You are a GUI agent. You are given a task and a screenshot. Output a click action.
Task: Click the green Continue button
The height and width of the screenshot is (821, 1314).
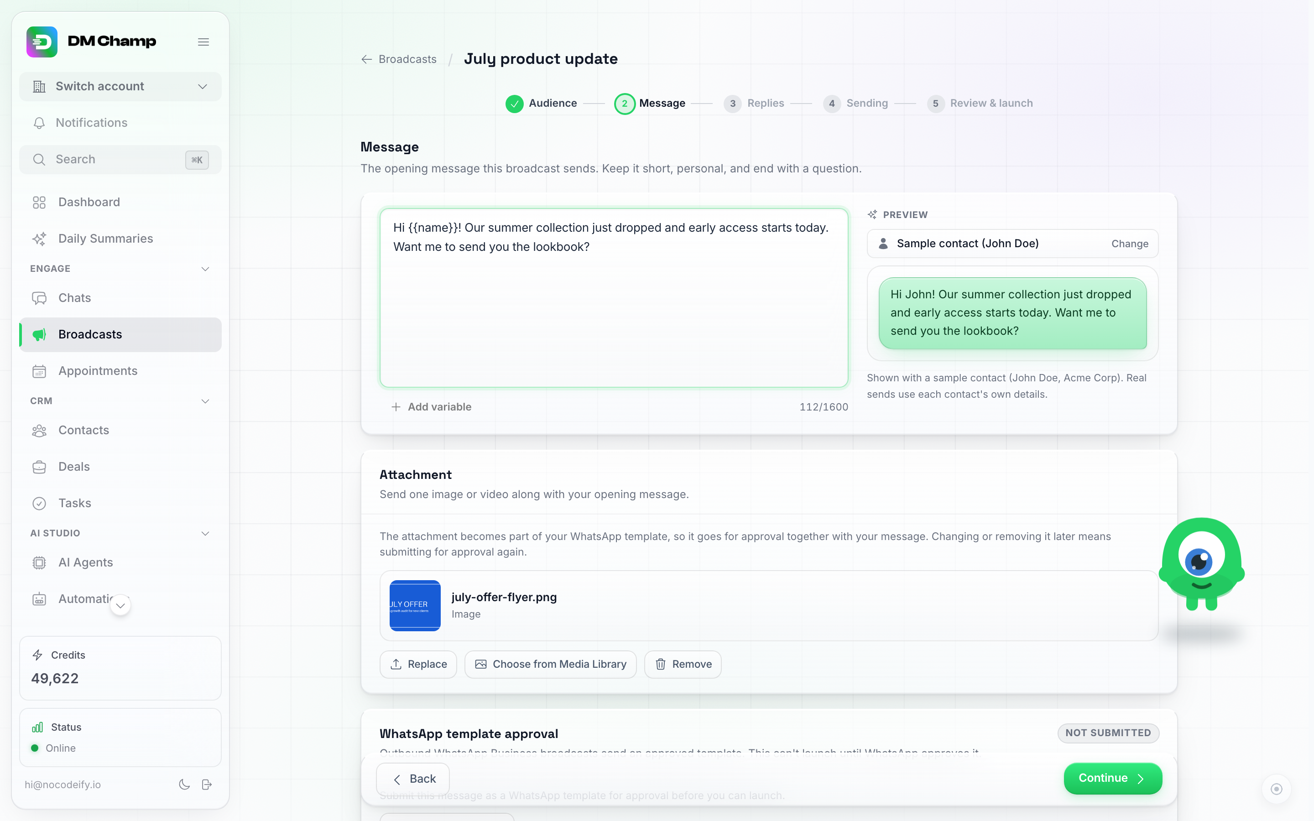pos(1112,778)
